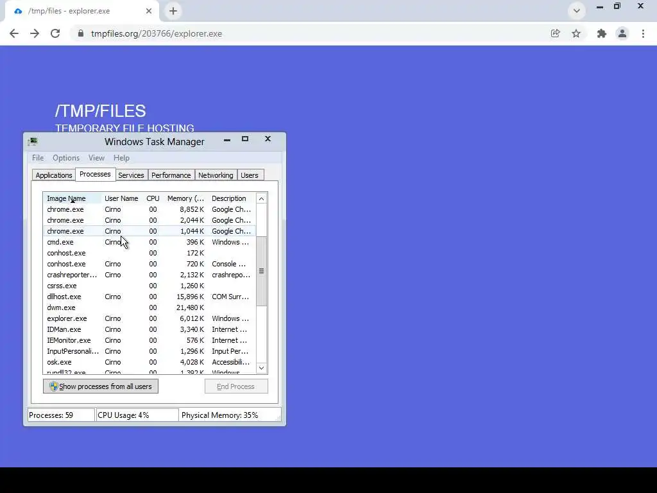The image size is (657, 493).
Task: Reload the tmpfiles page
Action: (55, 33)
